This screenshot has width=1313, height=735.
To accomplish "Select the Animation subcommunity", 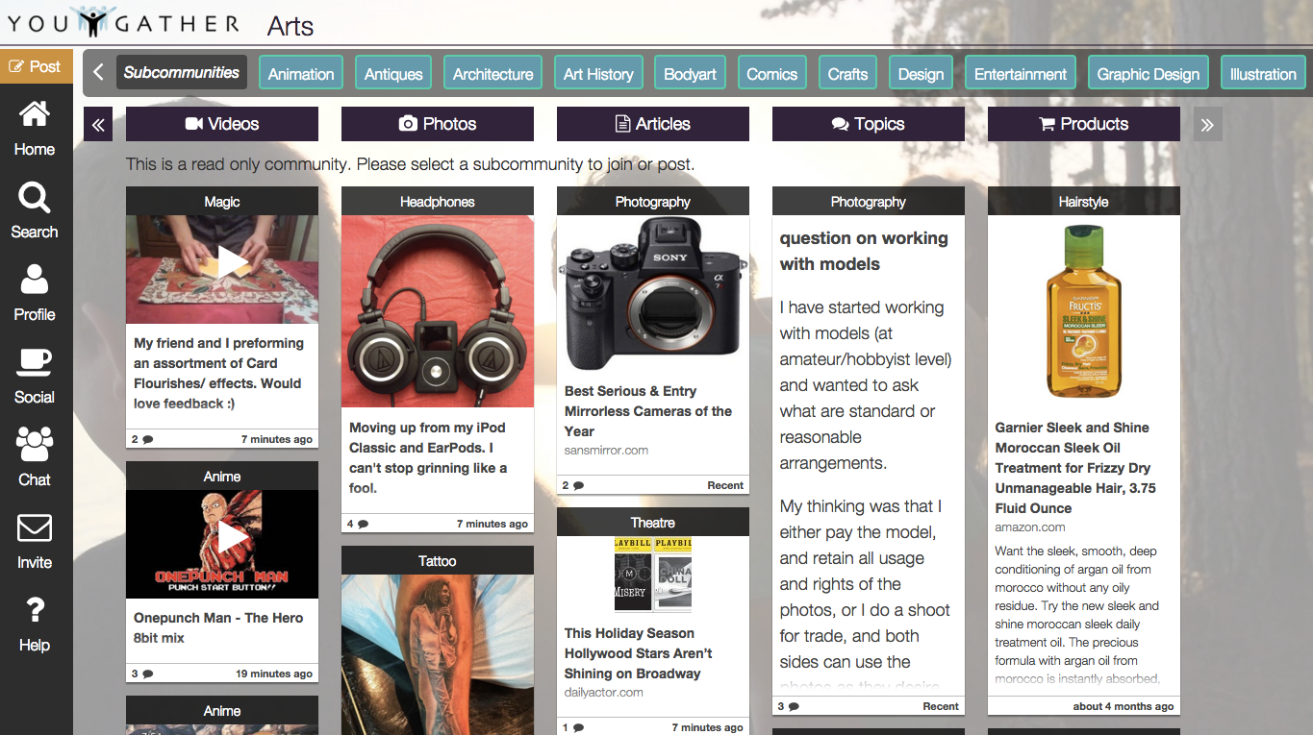I will pyautogui.click(x=301, y=74).
